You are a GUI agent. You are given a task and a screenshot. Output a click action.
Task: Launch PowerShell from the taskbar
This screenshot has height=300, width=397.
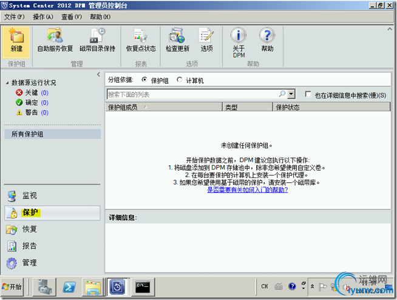pos(69,287)
